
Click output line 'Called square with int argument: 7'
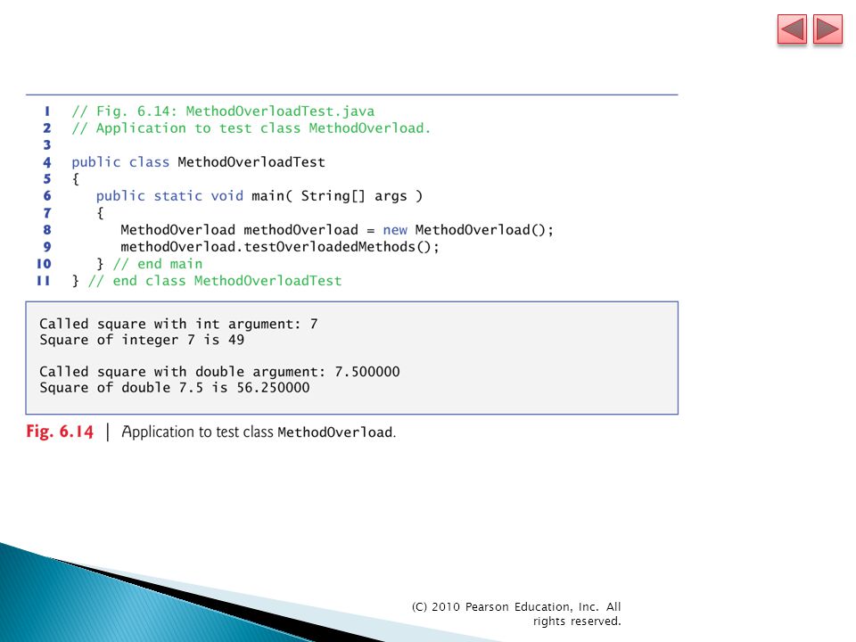pyautogui.click(x=178, y=325)
